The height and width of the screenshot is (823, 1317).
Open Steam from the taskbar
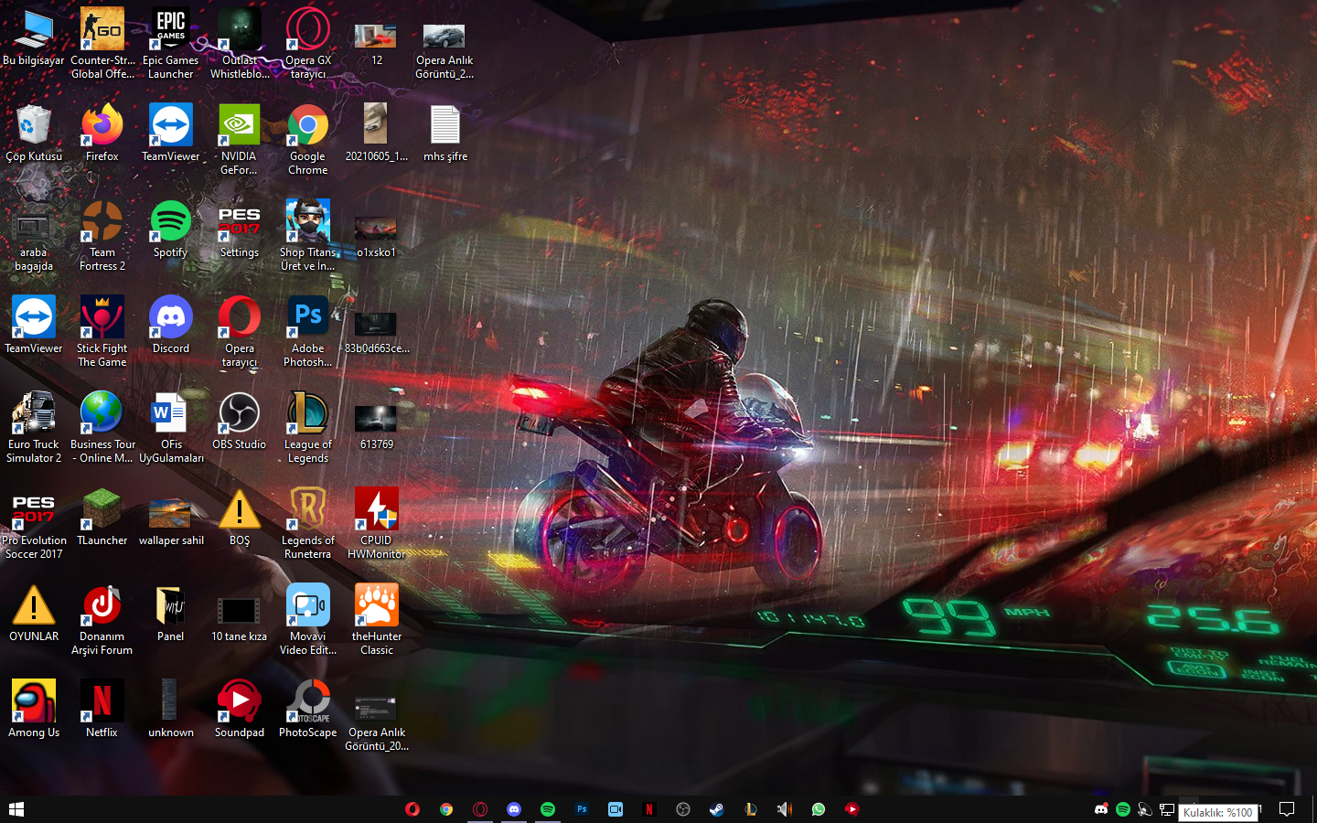pos(717,809)
